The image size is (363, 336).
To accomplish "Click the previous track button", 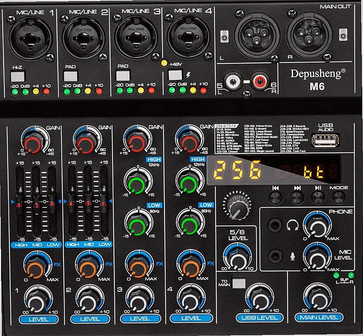I will tap(275, 197).
